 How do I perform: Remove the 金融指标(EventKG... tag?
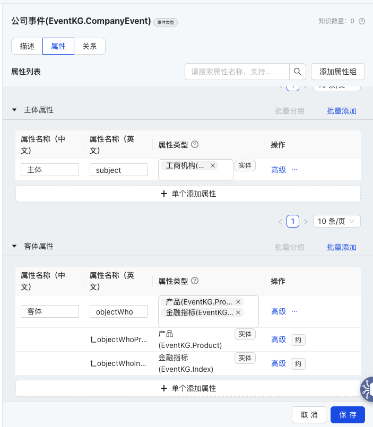click(x=238, y=312)
